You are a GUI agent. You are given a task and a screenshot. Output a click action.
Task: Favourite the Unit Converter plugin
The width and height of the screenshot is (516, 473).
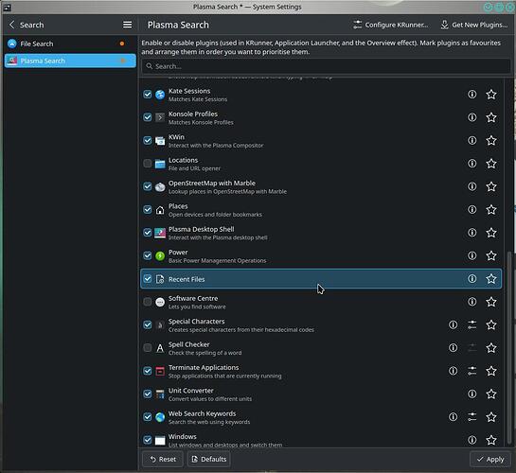tap(491, 394)
